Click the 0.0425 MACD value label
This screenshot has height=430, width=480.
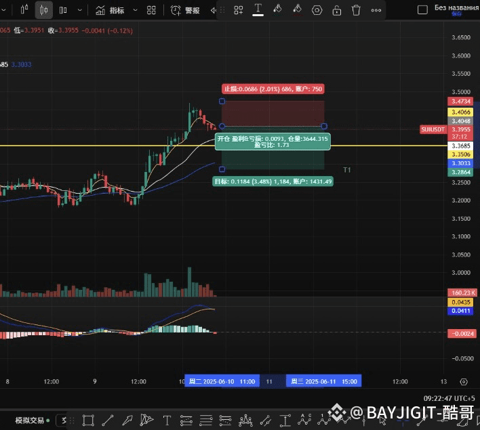[x=460, y=302]
